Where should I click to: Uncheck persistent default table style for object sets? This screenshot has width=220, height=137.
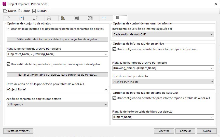(x=8, y=64)
